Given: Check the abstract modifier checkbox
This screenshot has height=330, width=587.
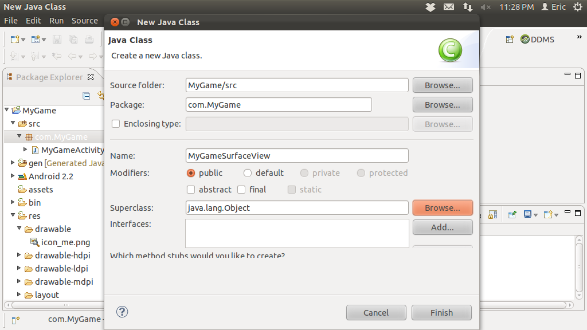Looking at the screenshot, I should tap(191, 190).
